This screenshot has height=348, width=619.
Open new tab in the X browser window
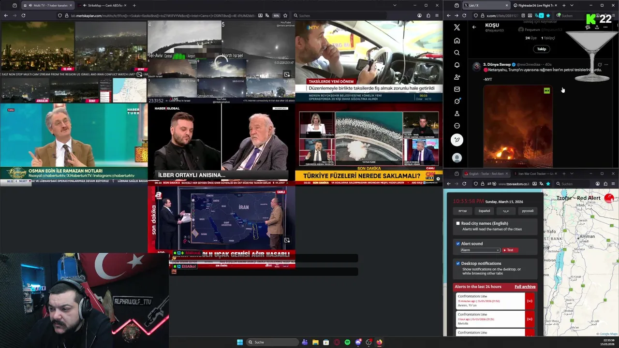point(564,5)
